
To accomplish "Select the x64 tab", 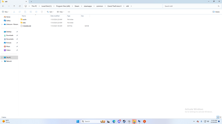I will click(14, 2).
